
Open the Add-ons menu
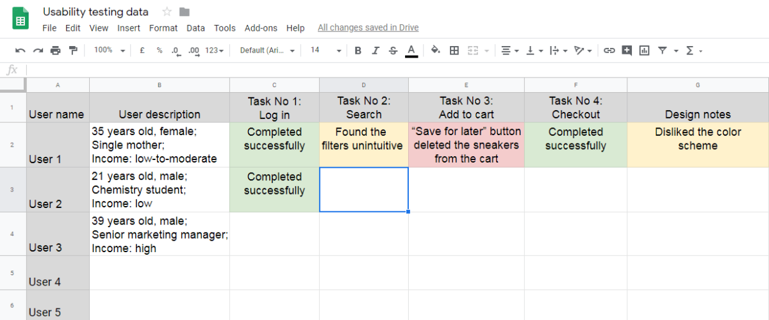pyautogui.click(x=261, y=28)
